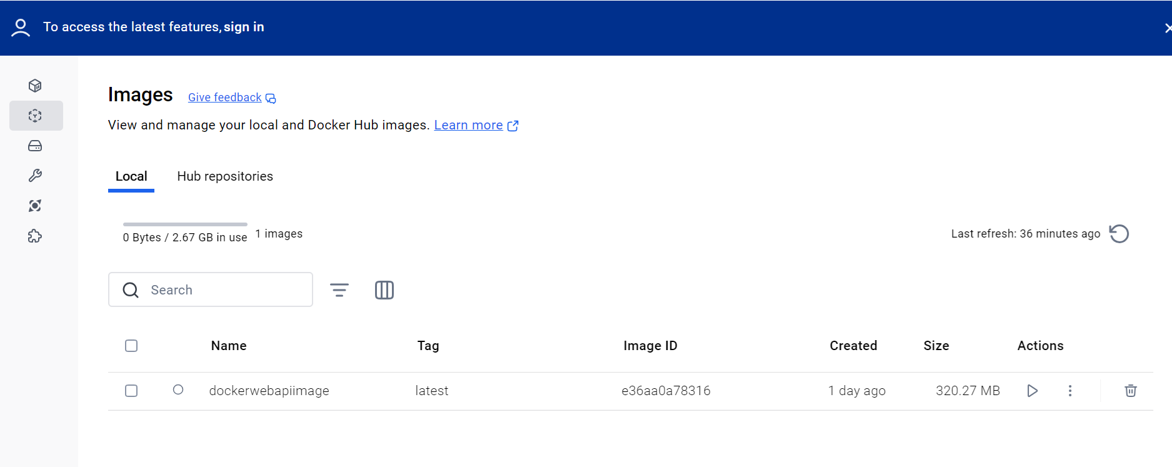Select the Images sidebar icon
The width and height of the screenshot is (1172, 467).
35,116
